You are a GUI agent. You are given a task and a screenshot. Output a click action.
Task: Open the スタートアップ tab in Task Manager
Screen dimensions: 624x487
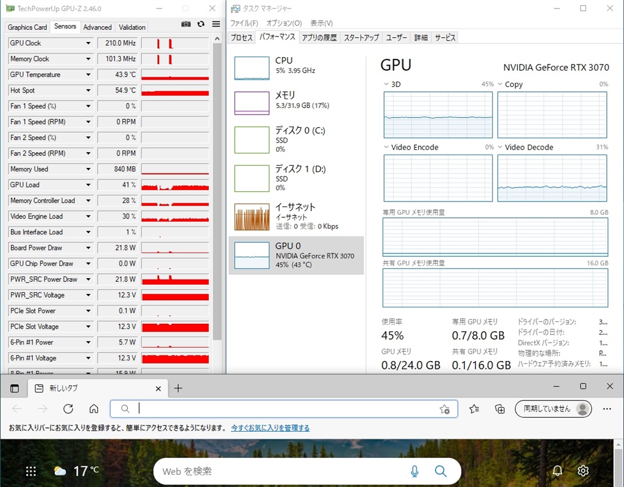[361, 38]
